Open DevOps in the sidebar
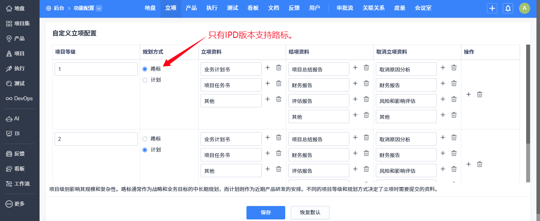 tap(19, 98)
